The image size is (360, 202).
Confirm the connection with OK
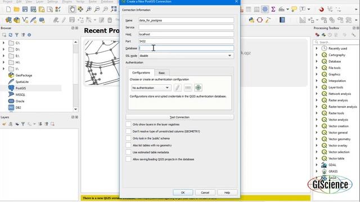pos(183,192)
